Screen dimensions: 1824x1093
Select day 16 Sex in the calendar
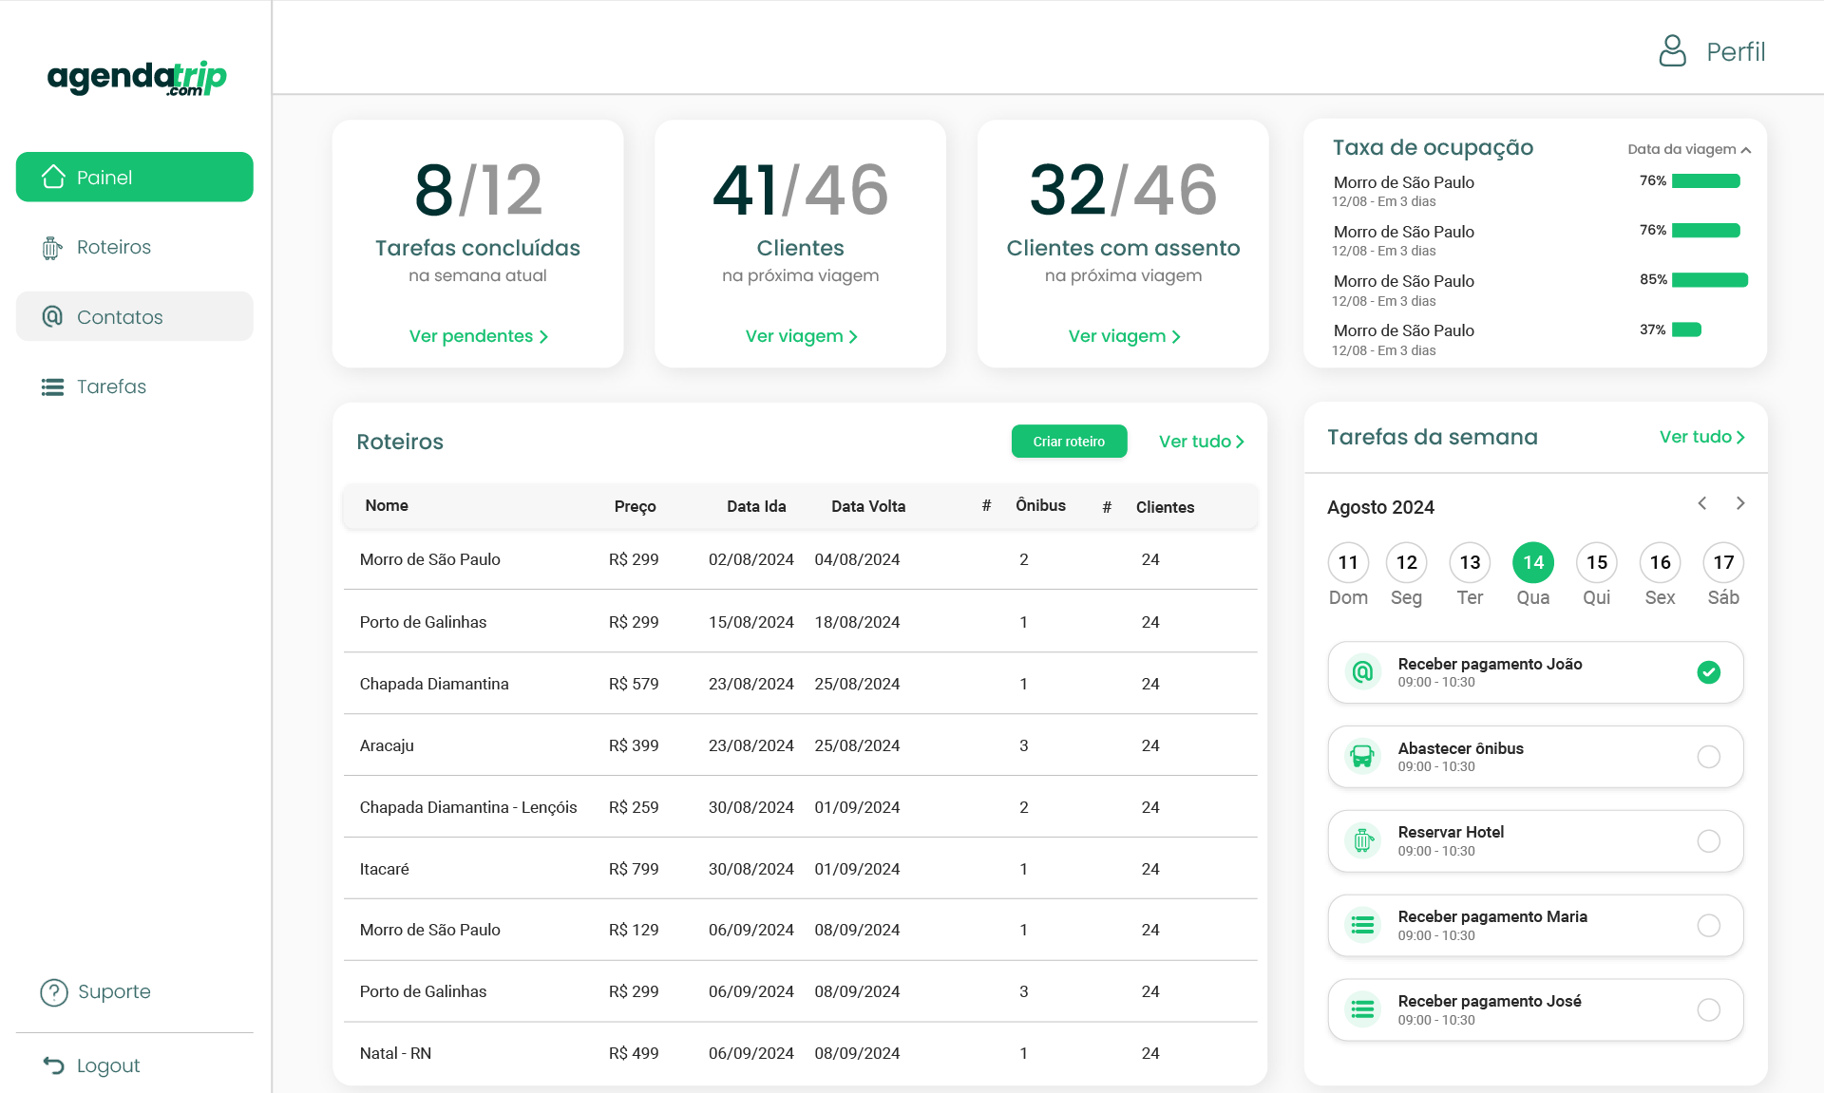coord(1660,563)
